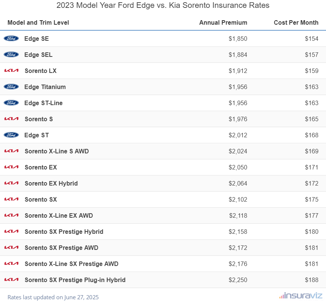326x303 pixels.
Task: Click the Ford logo beside Edge SEL
Action: (11, 55)
